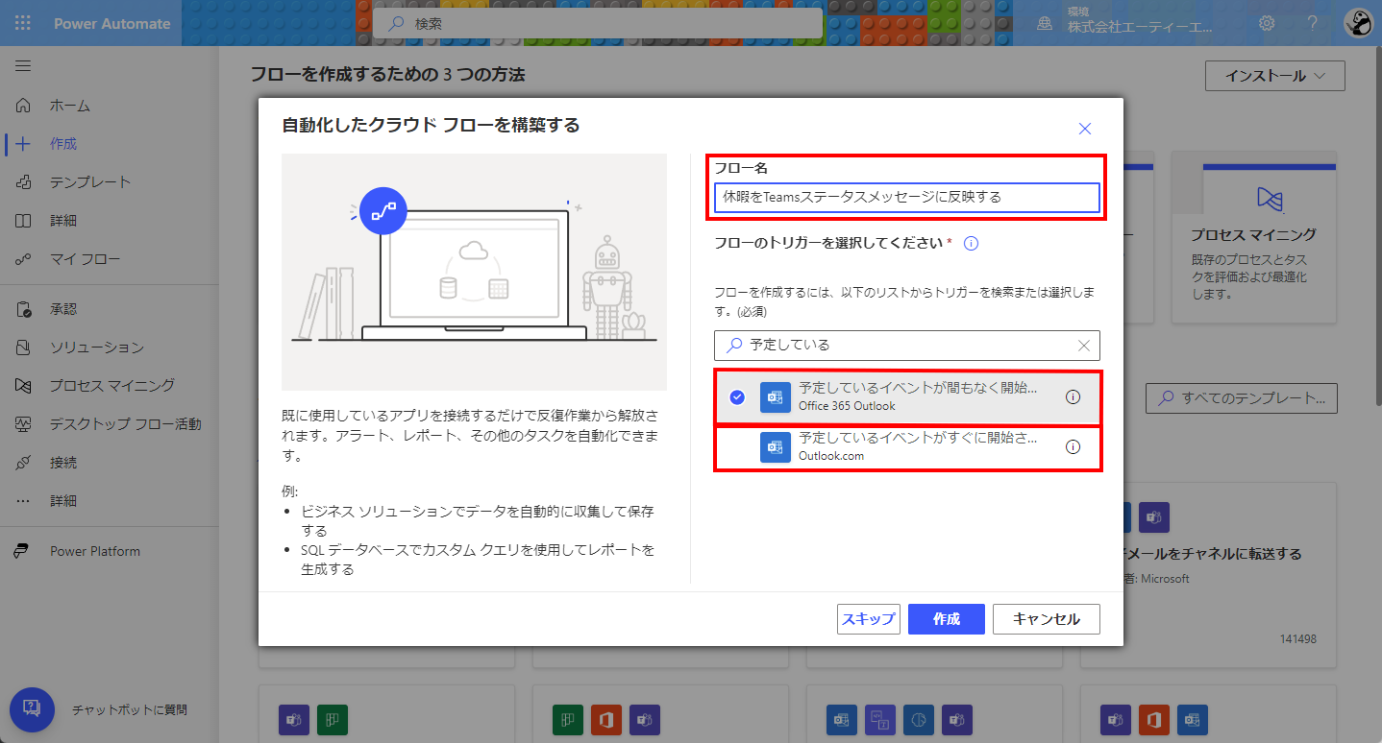Click the 承認 approvals icon in sidebar
The image size is (1382, 743).
coord(24,309)
